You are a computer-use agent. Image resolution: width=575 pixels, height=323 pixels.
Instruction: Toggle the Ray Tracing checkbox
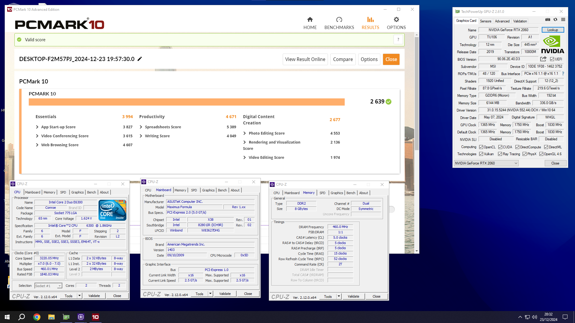[500, 154]
